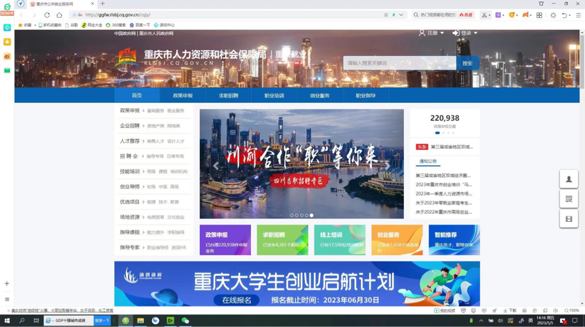The width and height of the screenshot is (585, 327).
Task: Open the 通知公告 notices tab
Action: [x=427, y=162]
